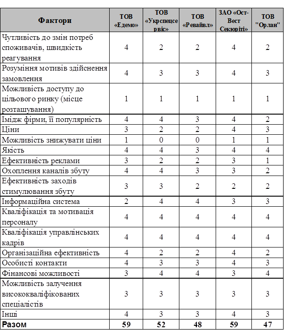
Task: Select the 'ТОВ "Орлан"' header cell
Action: [267, 20]
